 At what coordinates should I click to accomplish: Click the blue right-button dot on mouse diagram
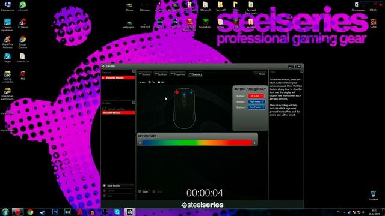191,93
